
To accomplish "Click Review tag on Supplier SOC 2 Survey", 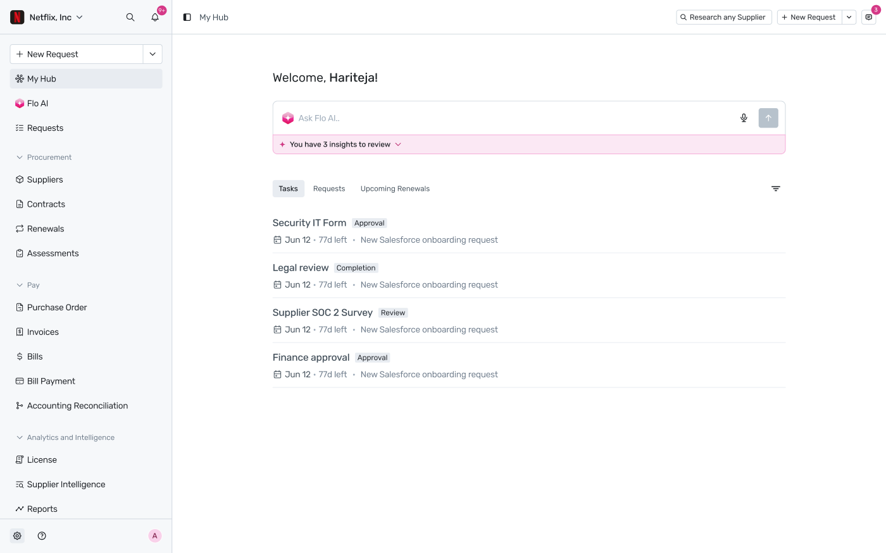I will (x=393, y=313).
